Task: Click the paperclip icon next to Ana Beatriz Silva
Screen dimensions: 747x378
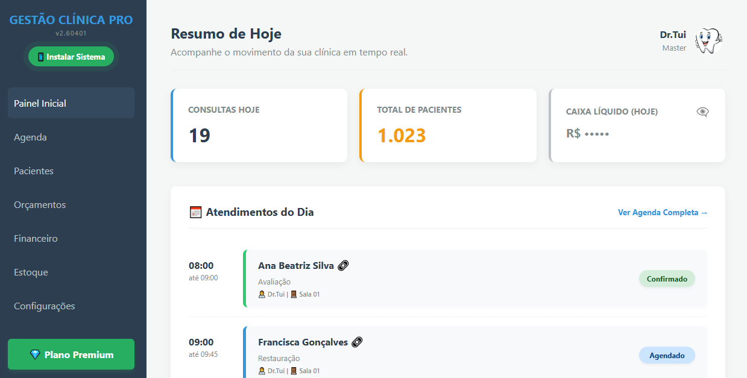Action: click(x=343, y=265)
